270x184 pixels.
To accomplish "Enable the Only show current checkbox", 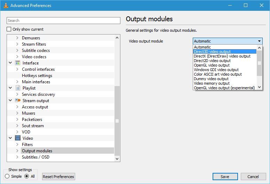I will coord(9,29).
